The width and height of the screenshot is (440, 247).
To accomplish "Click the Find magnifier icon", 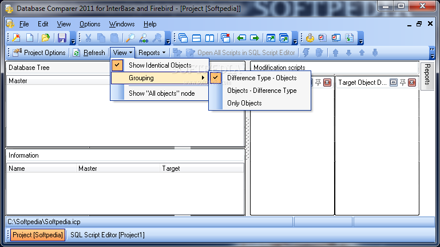I will point(130,38).
